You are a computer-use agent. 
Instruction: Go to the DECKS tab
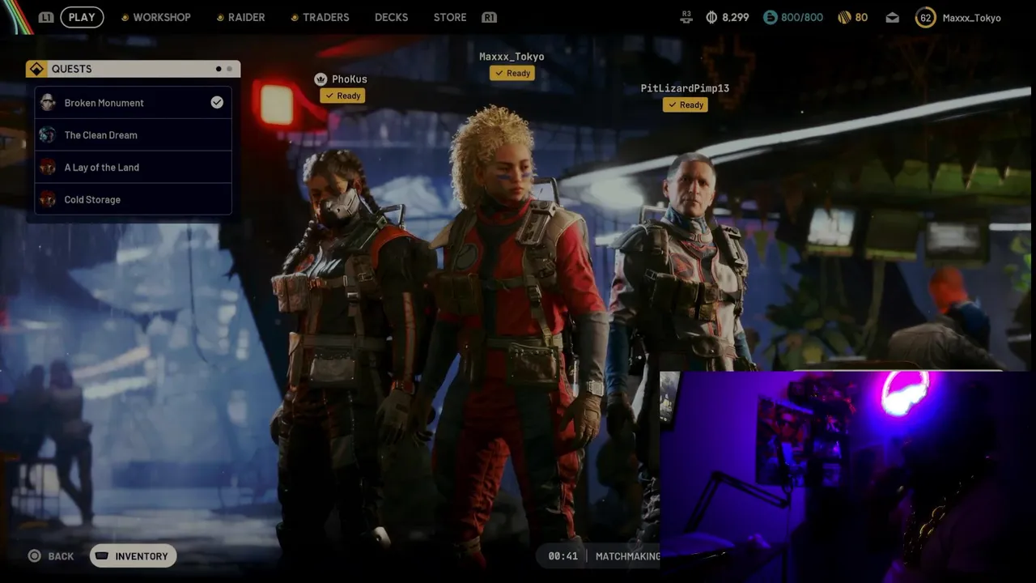click(391, 17)
